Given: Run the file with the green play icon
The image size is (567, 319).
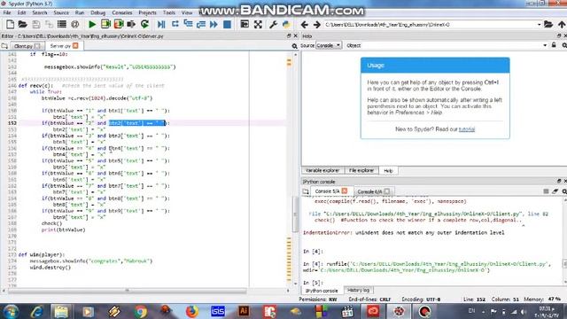Looking at the screenshot, I should pyautogui.click(x=92, y=25).
